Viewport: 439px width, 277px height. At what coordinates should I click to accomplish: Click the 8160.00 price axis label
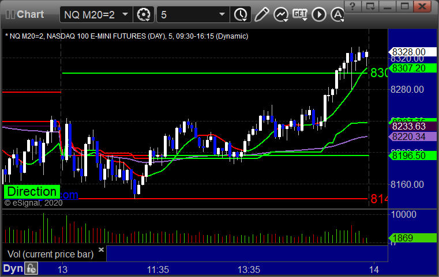[407, 184]
